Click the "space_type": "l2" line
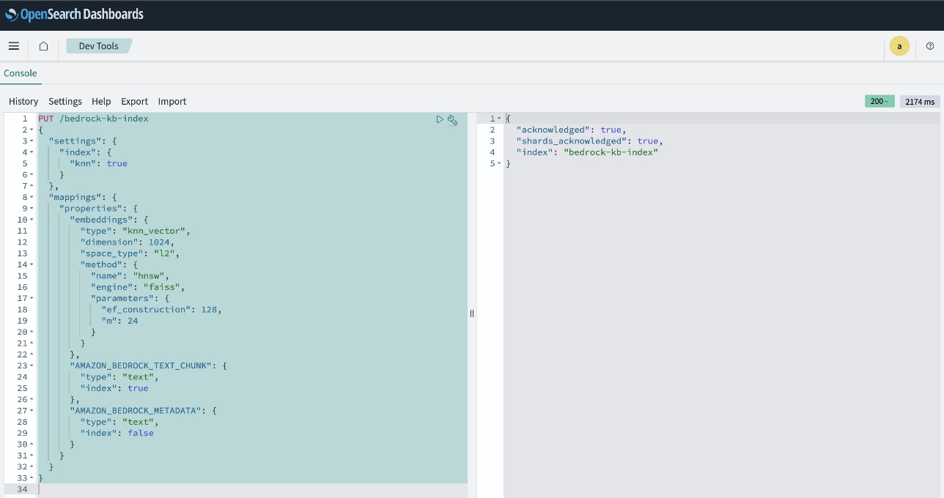The image size is (944, 498). 130,253
